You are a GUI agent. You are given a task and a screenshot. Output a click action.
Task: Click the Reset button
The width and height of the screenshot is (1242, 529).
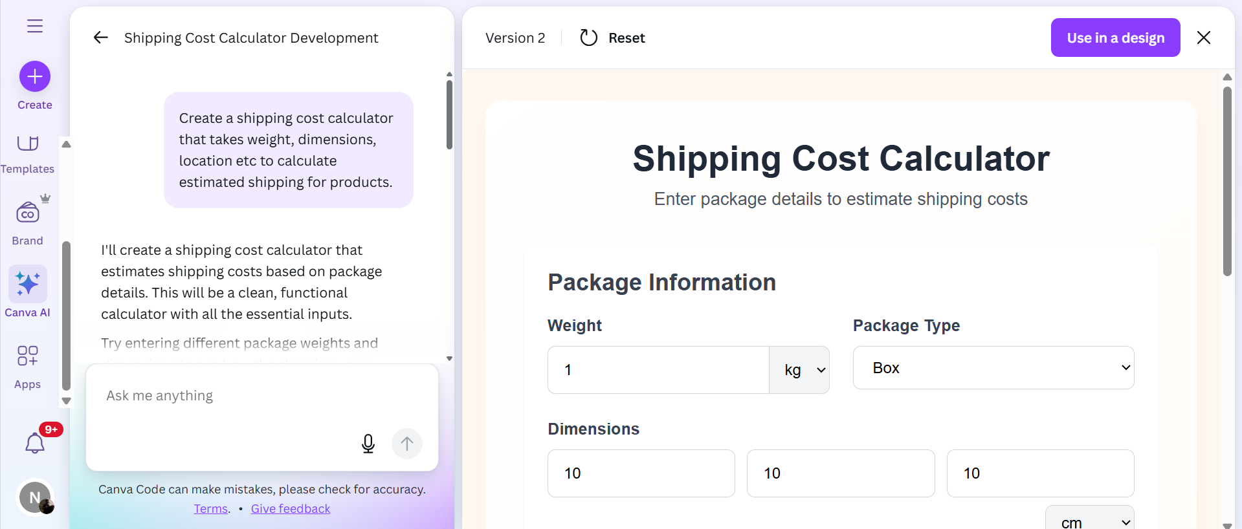click(612, 38)
